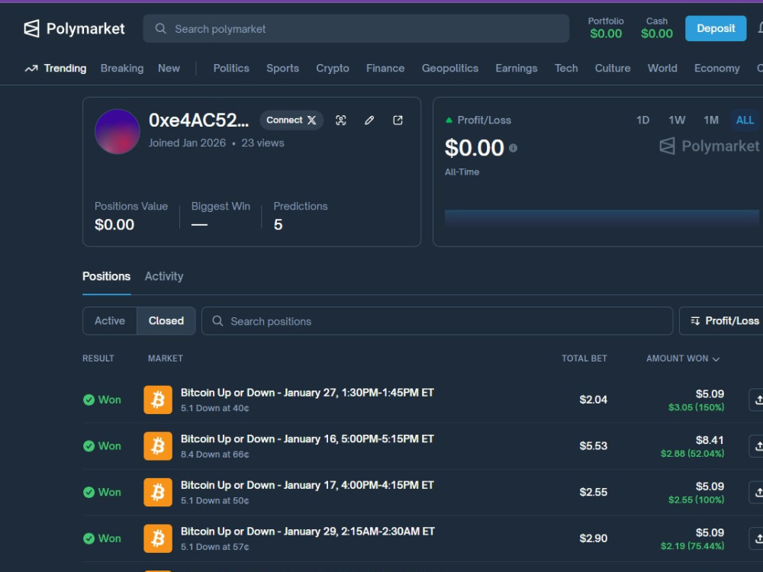The width and height of the screenshot is (763, 572).
Task: Go to Trending category
Action: coord(65,69)
